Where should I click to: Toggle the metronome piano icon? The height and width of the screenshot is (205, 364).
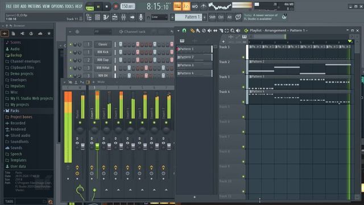tap(177, 6)
